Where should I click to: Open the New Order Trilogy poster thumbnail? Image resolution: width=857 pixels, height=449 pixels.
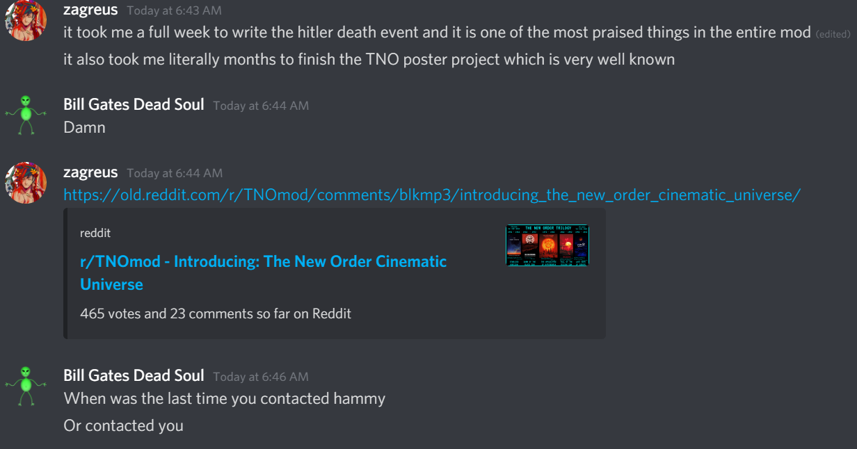click(547, 245)
